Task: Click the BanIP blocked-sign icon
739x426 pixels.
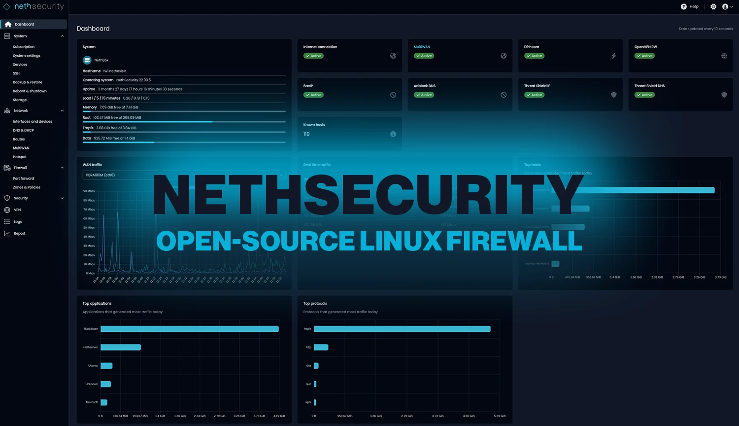Action: (x=393, y=95)
